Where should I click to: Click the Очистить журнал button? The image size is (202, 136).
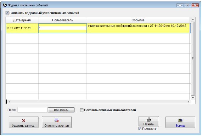coord(57,122)
